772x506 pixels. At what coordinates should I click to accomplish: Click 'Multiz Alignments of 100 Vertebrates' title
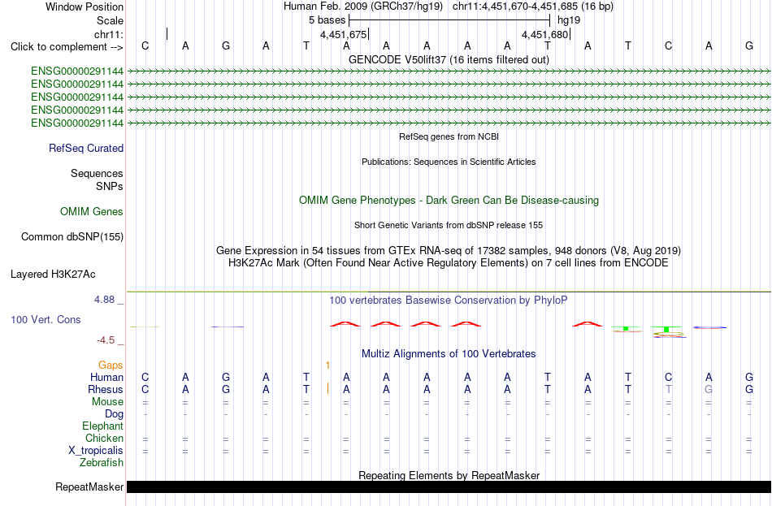point(449,354)
